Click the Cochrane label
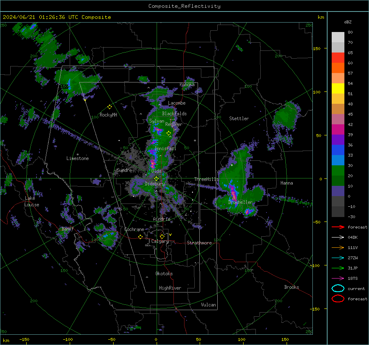369x345 pixels. pos(134,229)
